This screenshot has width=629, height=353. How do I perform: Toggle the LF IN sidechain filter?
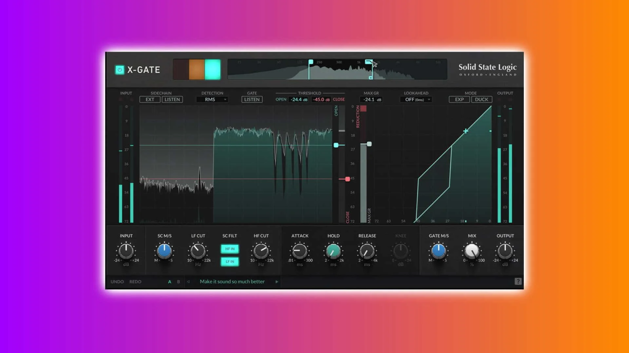230,261
